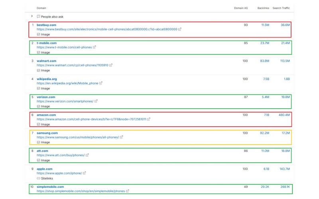
Task: Open external link icon for verizon.com URL
Action: [x=96, y=101]
